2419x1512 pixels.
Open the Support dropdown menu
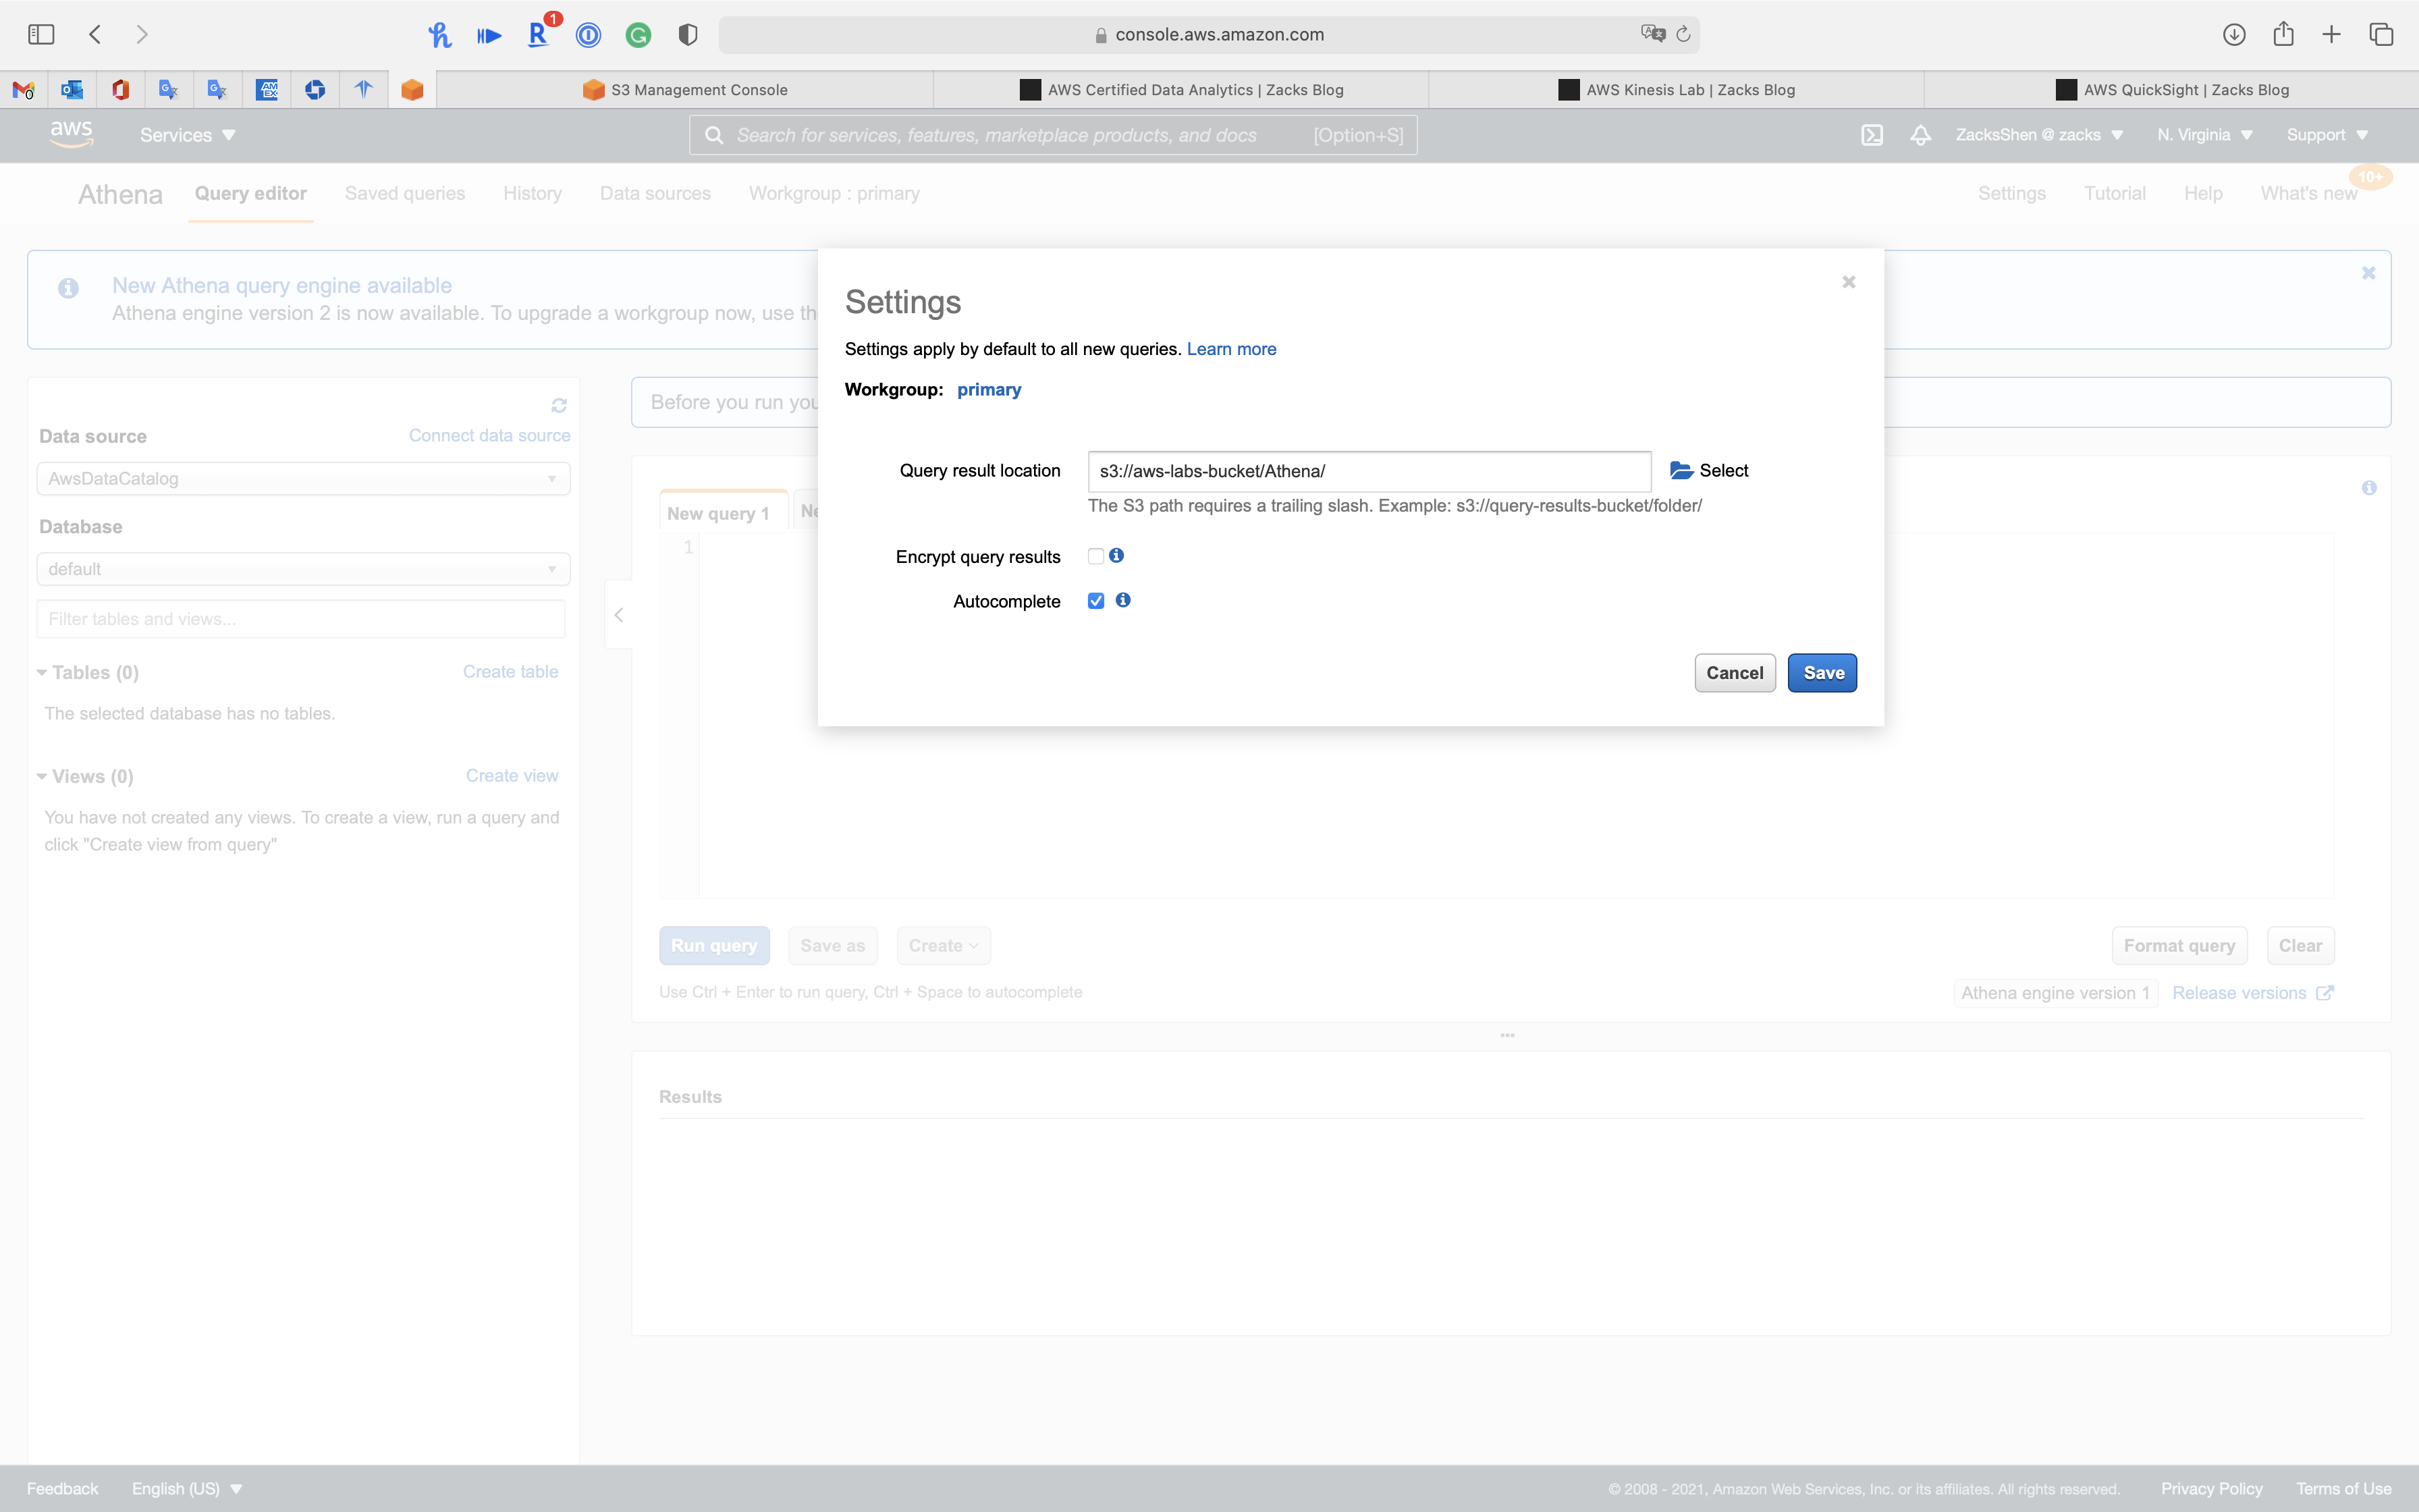click(2326, 135)
